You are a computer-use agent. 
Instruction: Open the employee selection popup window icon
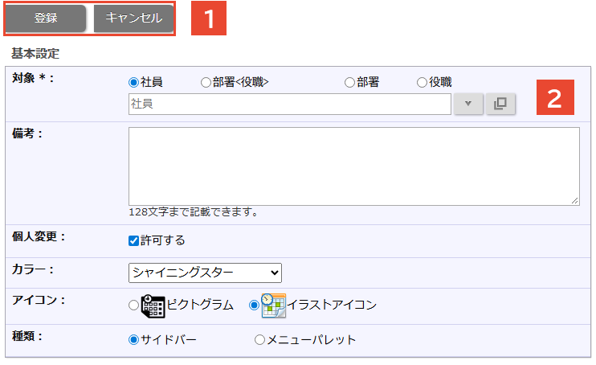(500, 105)
